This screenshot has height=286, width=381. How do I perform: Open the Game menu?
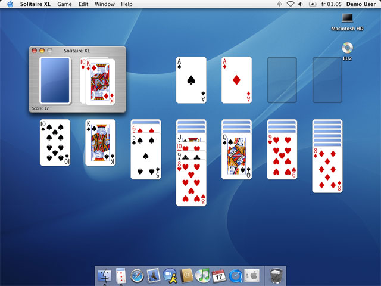pos(64,4)
